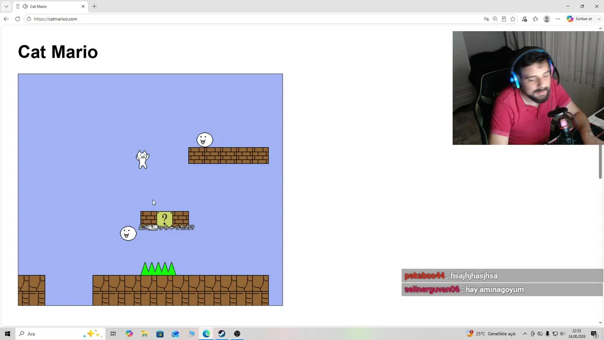Image resolution: width=604 pixels, height=340 pixels.
Task: Launch Copilot from the taskbar
Action: (x=129, y=334)
